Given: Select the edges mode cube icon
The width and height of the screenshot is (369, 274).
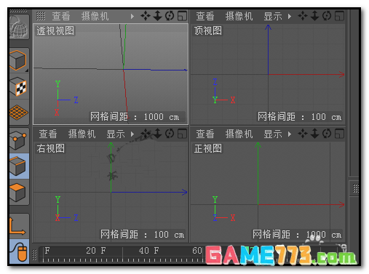Looking at the screenshot, I should 19,166.
